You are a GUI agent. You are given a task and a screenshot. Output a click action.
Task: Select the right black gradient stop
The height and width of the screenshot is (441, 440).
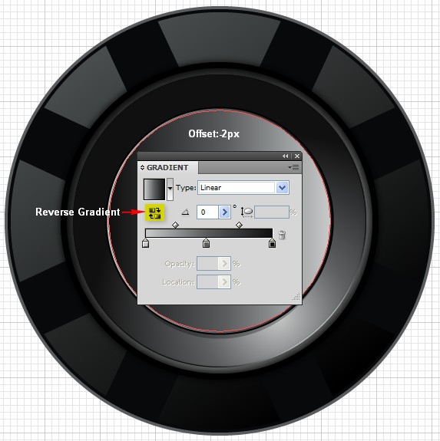272,243
